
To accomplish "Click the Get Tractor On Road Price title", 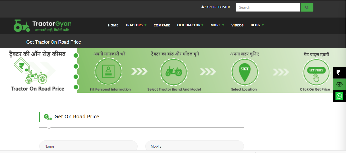I will 54,42.
